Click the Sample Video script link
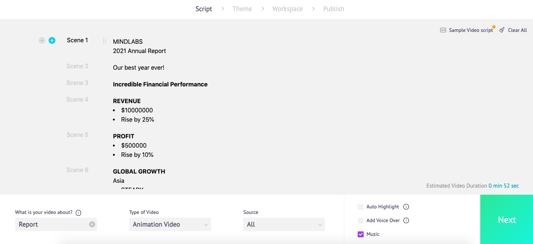 (x=471, y=30)
